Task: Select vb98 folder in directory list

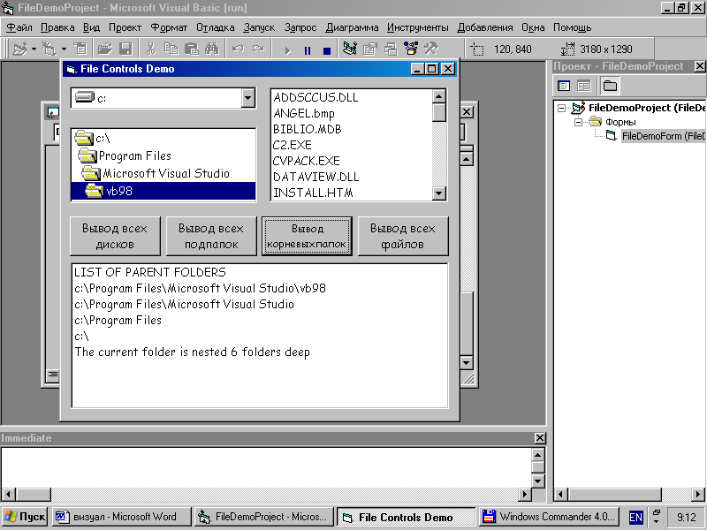Action: click(163, 191)
